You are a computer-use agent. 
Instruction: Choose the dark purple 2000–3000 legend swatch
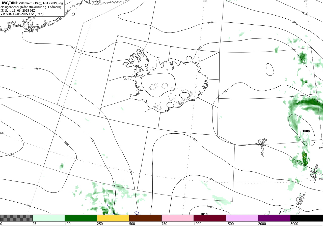(274, 218)
